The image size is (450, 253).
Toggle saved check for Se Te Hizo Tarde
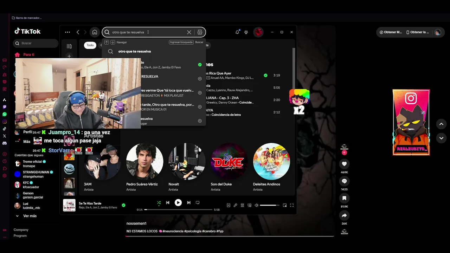[x=123, y=205]
